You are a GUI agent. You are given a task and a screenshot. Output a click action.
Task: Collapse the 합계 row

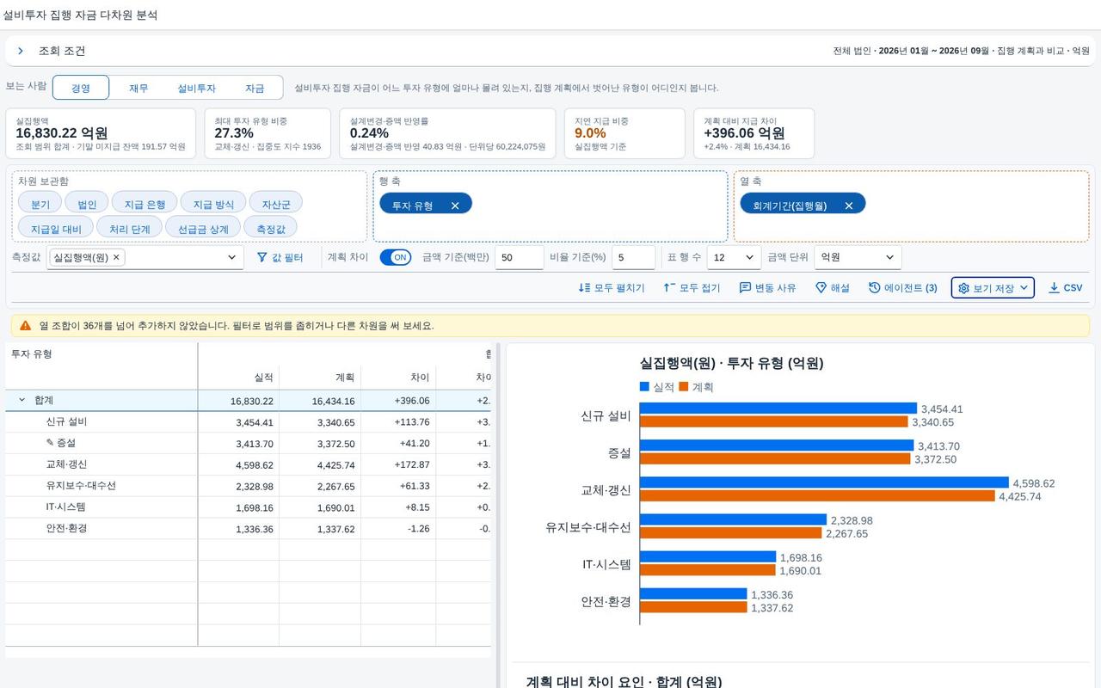click(x=22, y=400)
